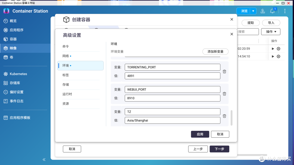Click the 概览 gauge icon
This screenshot has height=165, width=294.
coord(6,21)
